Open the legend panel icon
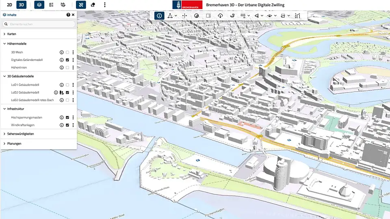 click(51, 5)
